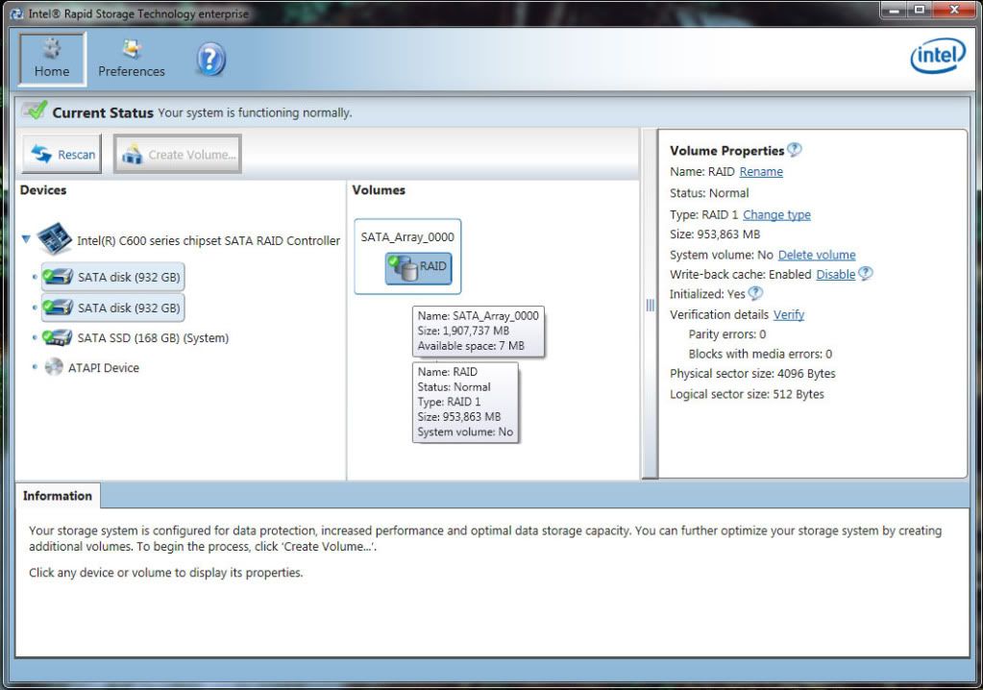Click the Change type link

[776, 215]
